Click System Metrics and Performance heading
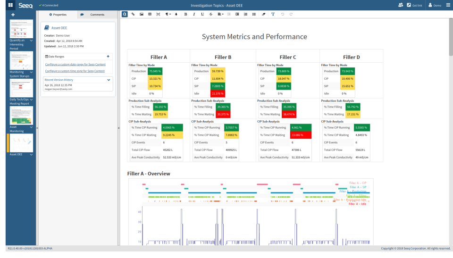 [254, 37]
